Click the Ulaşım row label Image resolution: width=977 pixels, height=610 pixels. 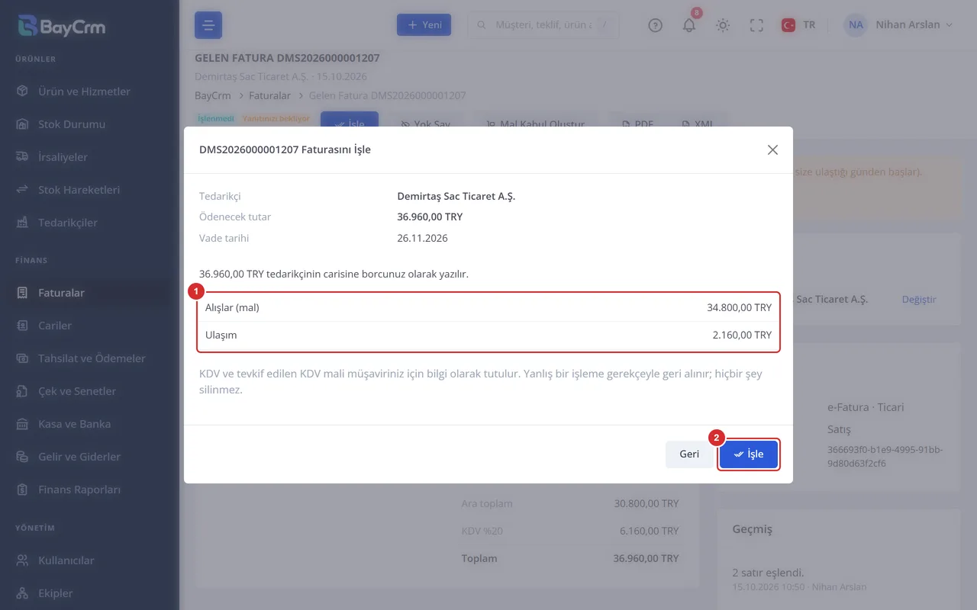[221, 335]
